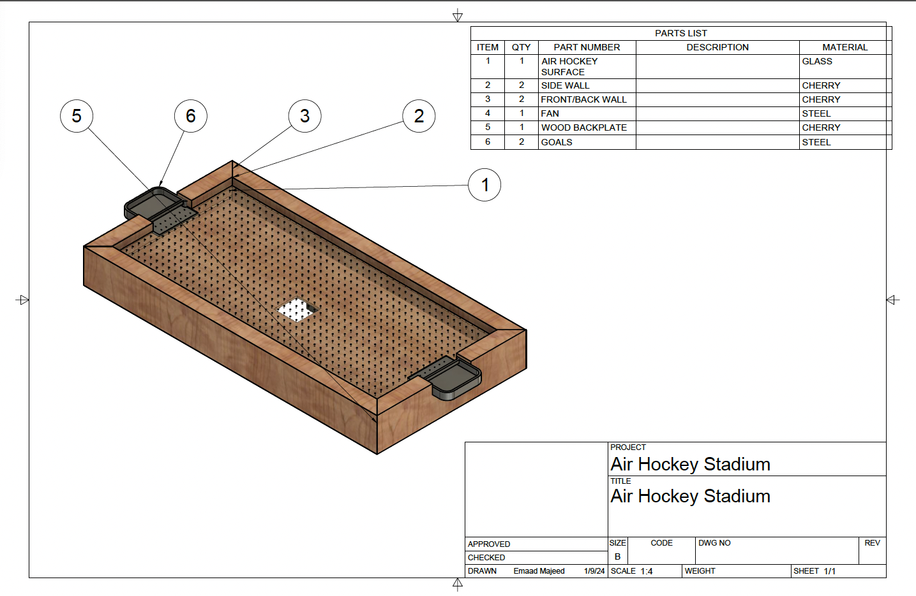This screenshot has height=596, width=916.
Task: Click the white fan opening on the surface
Action: click(x=297, y=310)
